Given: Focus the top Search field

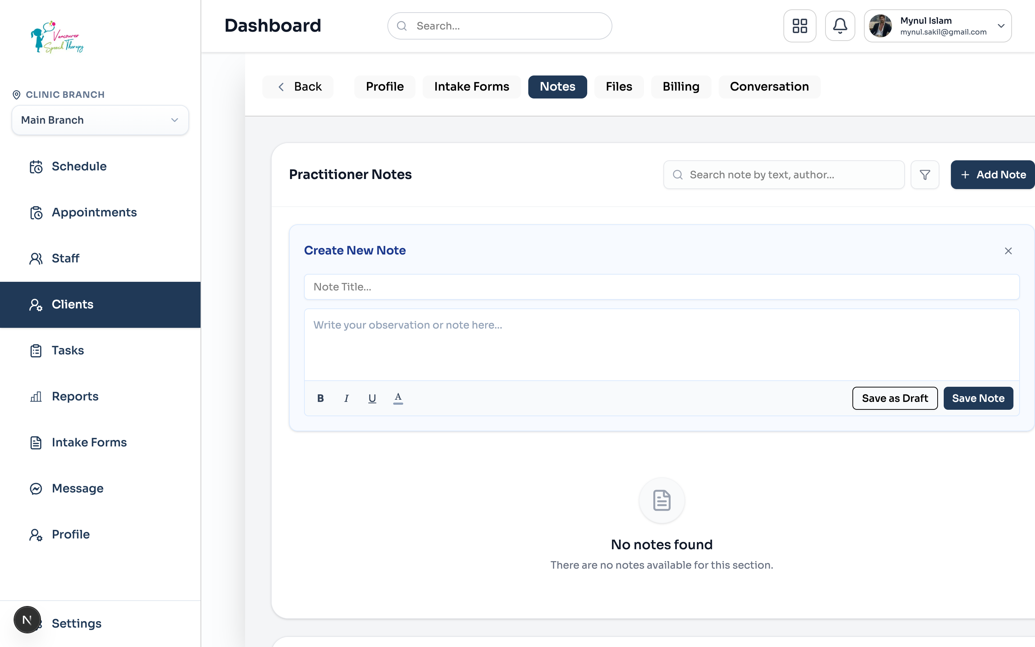Looking at the screenshot, I should click(x=500, y=26).
